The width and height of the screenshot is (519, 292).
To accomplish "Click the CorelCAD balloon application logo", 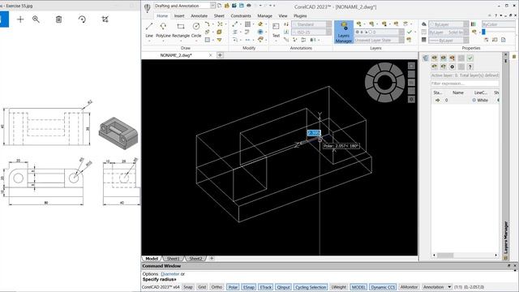I will (x=148, y=7).
